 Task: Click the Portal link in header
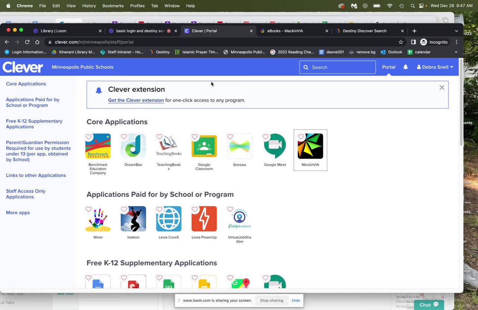(x=389, y=67)
